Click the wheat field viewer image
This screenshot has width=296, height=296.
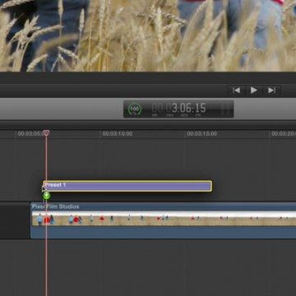point(148,35)
